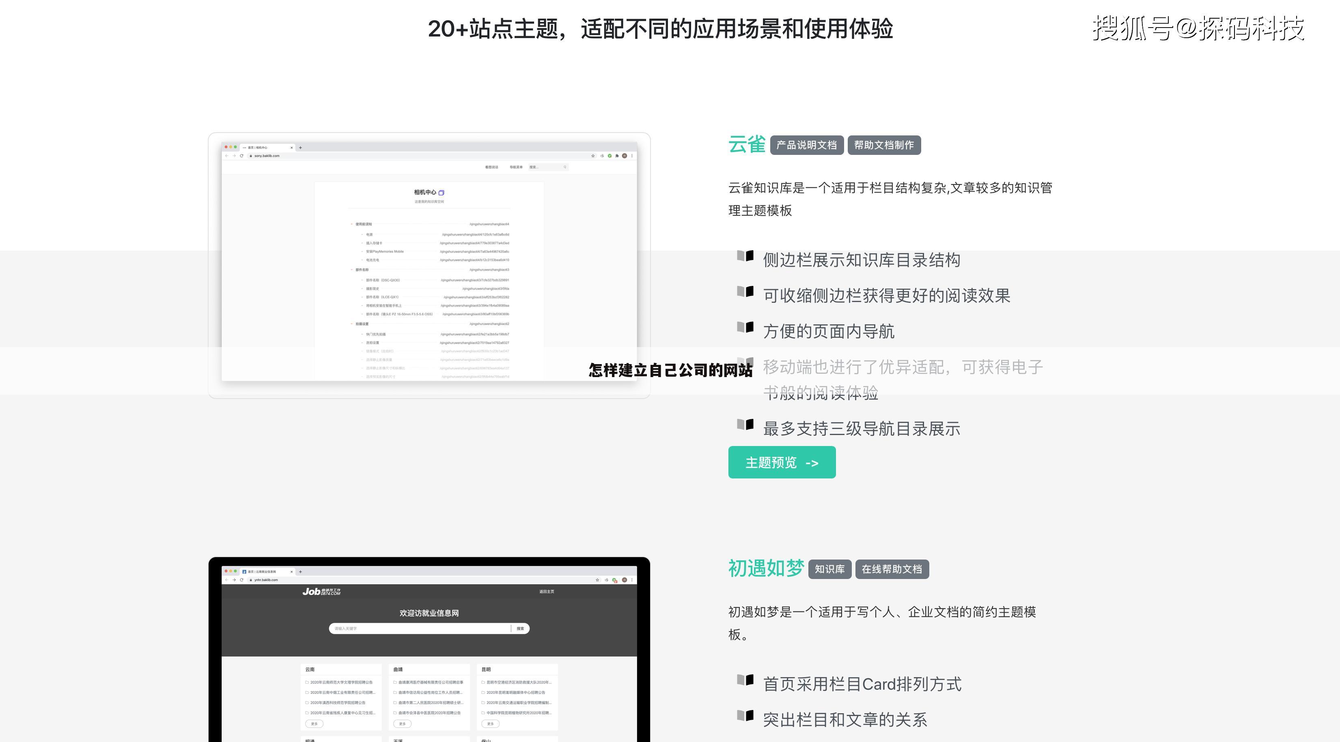Click 更多 in the 昆明 card

click(x=491, y=724)
